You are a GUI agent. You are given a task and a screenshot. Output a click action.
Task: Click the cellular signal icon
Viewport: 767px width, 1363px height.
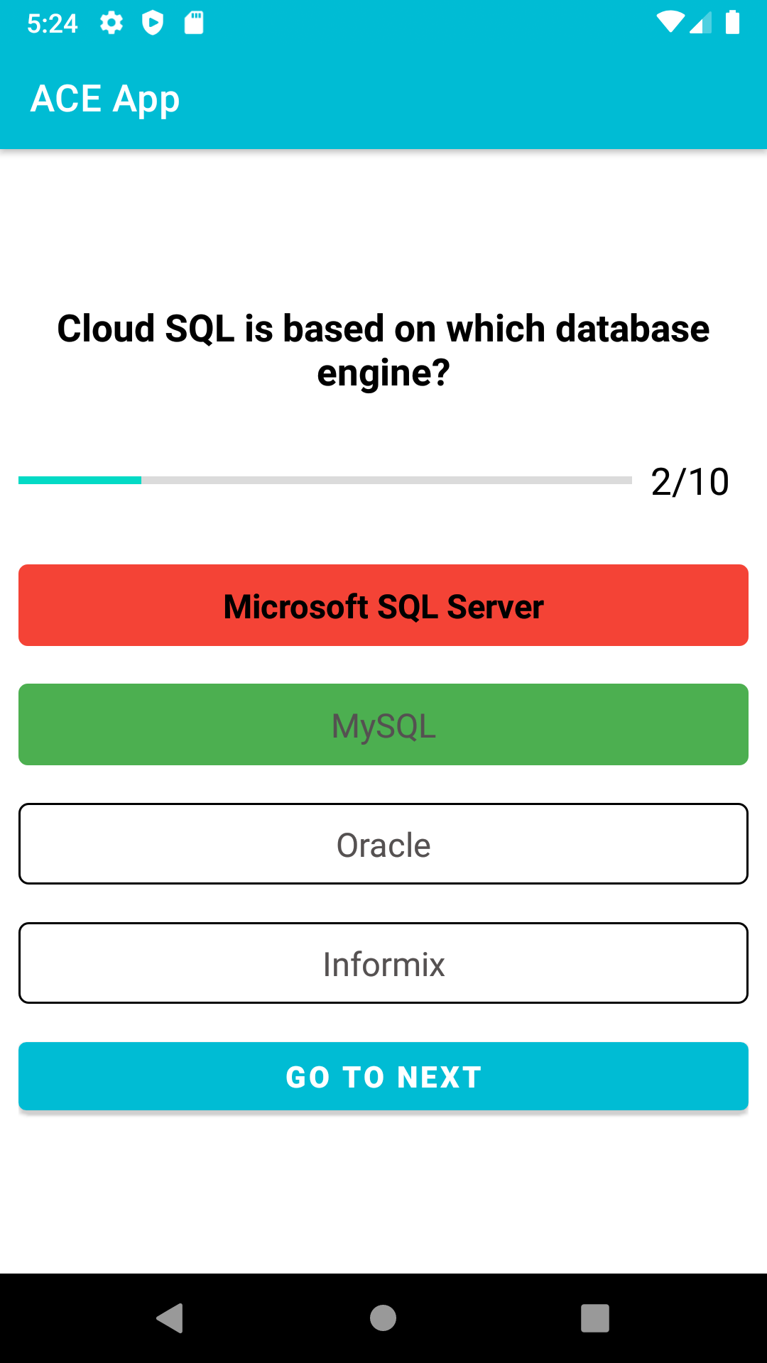[x=702, y=23]
